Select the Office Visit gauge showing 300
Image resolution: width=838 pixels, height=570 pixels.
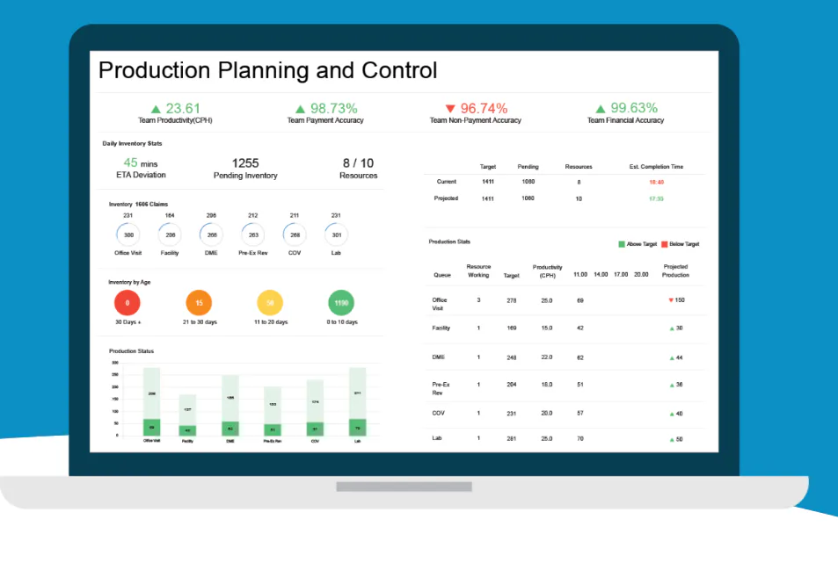[x=128, y=234]
